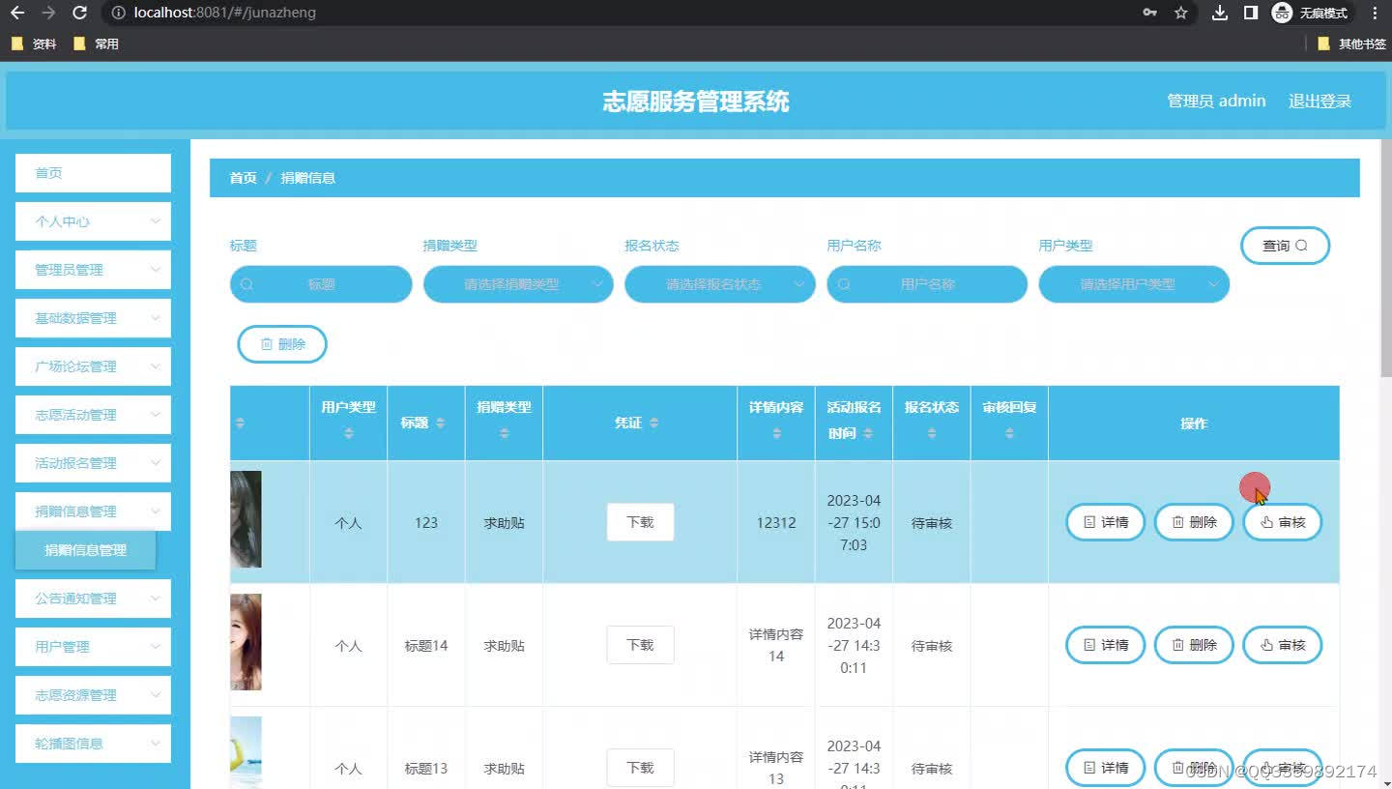Open the saved passwords key icon
This screenshot has width=1392, height=789.
coord(1149,14)
